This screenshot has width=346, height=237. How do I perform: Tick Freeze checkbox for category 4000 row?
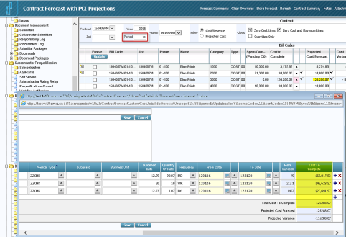95,86
